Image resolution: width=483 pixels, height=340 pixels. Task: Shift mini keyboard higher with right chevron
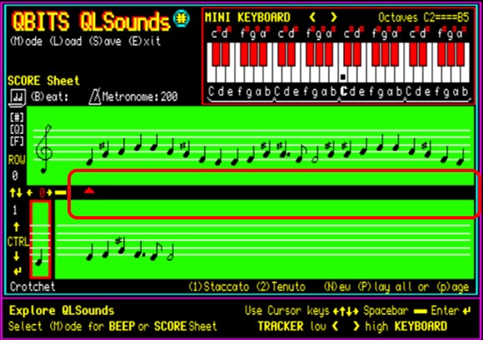pos(334,17)
